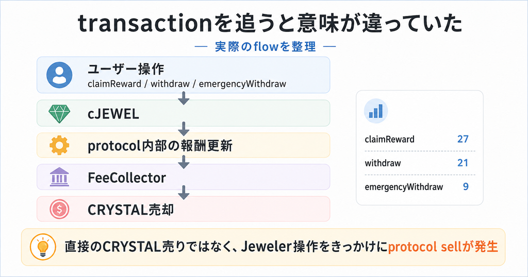This screenshot has height=277, width=528.
Task: Click the claimReward / withdraw / emergencyWithdraw subtitle
Action: coord(187,84)
